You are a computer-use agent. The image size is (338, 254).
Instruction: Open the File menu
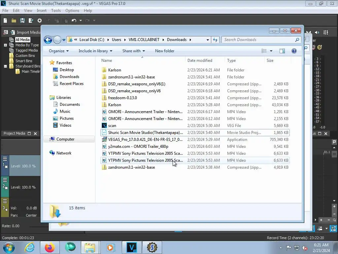5,11
